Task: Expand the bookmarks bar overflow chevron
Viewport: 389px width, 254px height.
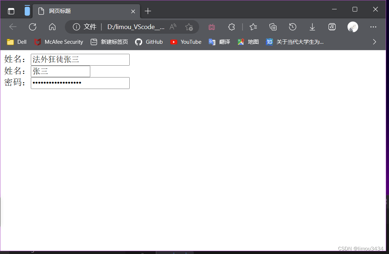Action: coord(375,42)
